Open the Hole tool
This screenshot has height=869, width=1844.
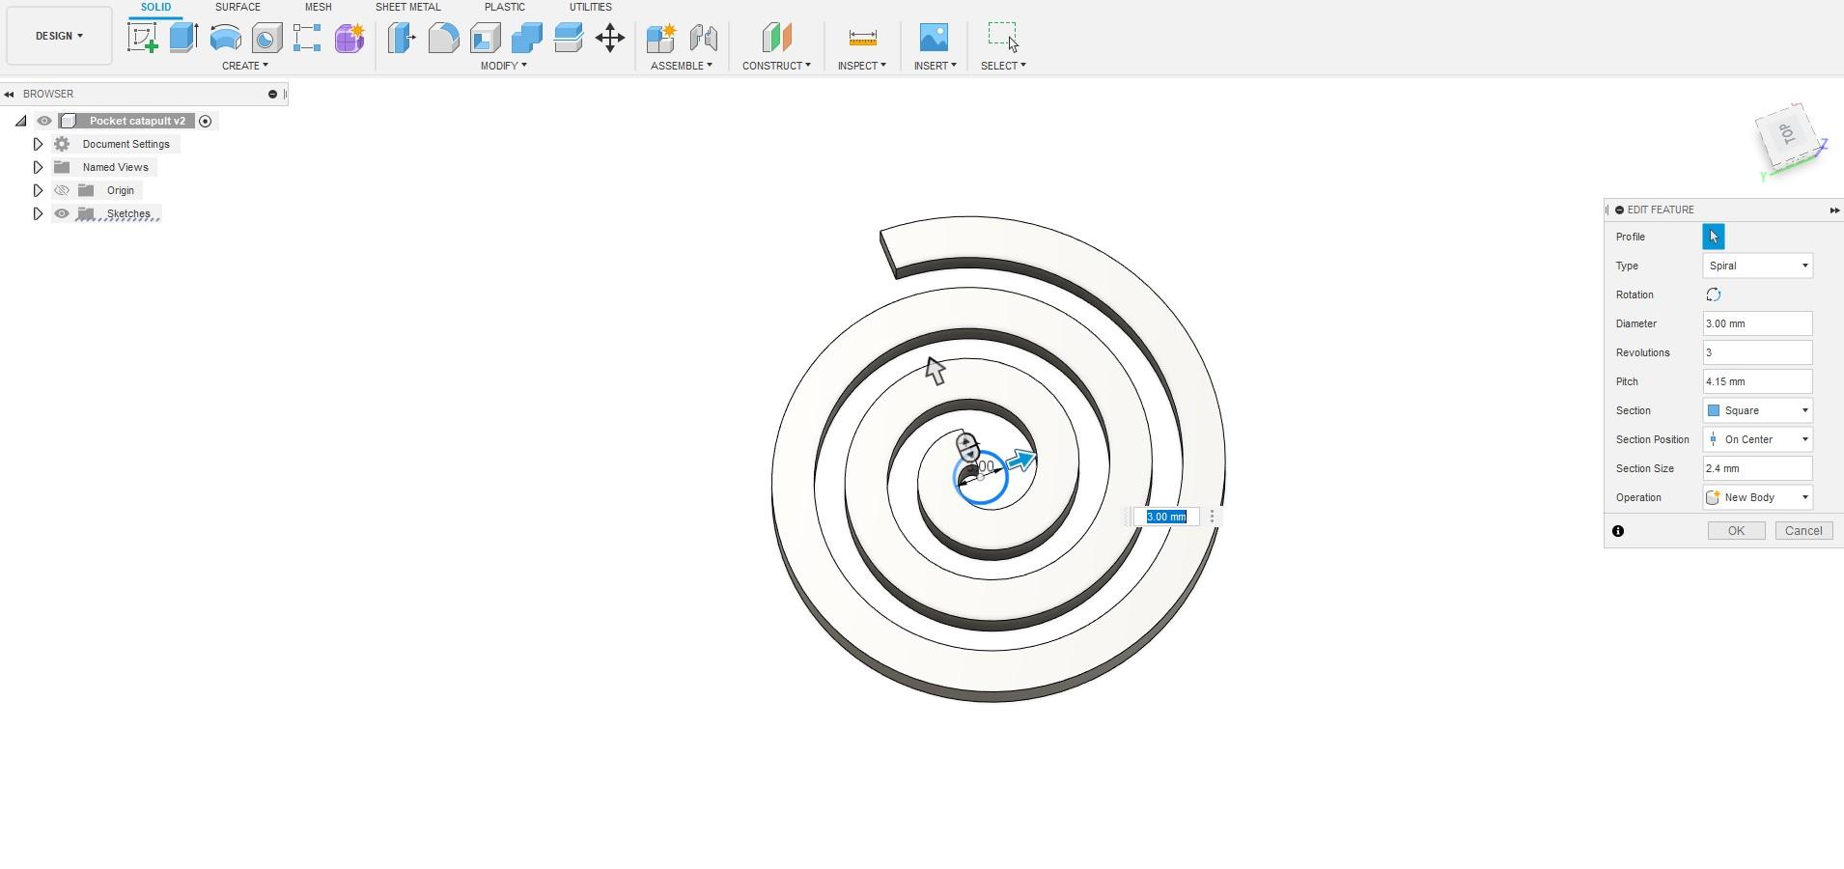267,38
